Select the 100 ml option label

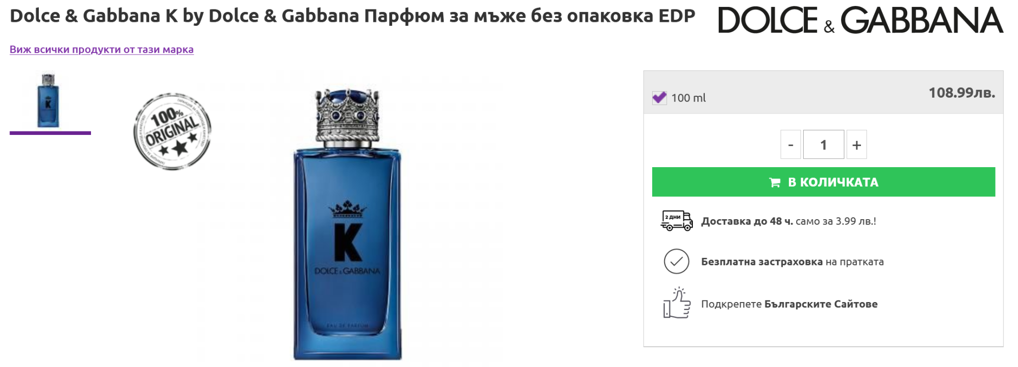tap(688, 98)
